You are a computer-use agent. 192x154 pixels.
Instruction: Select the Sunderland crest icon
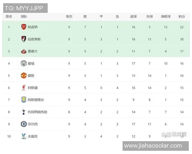click(x=24, y=51)
